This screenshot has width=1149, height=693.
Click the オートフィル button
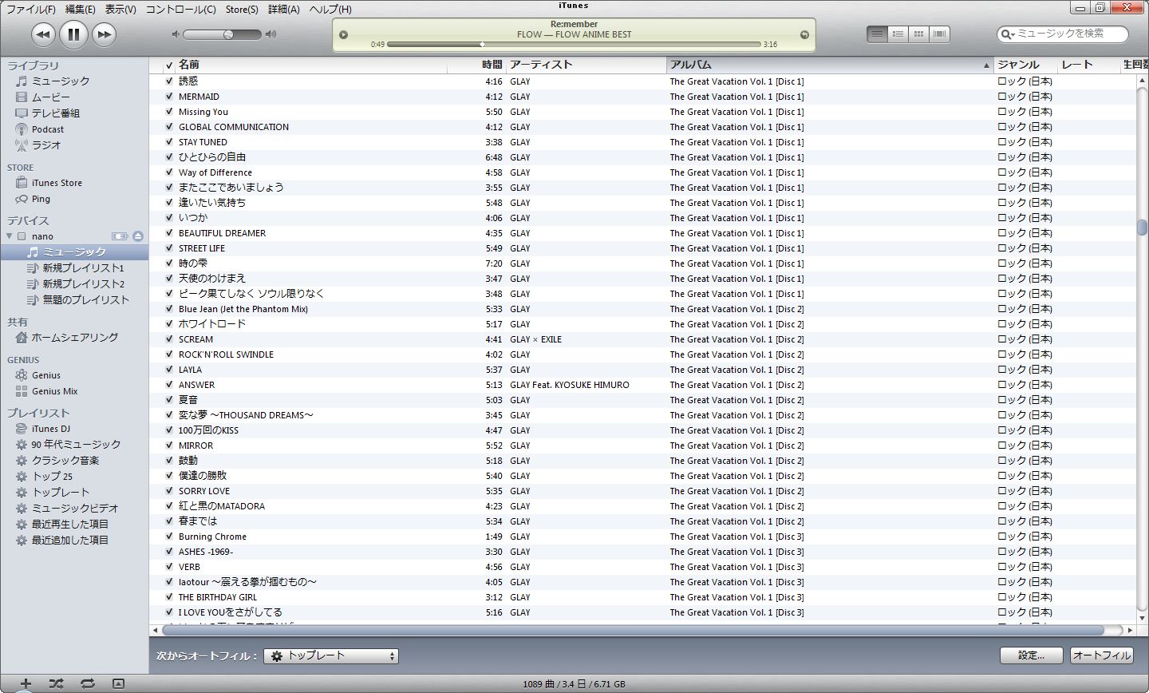pyautogui.click(x=1102, y=655)
